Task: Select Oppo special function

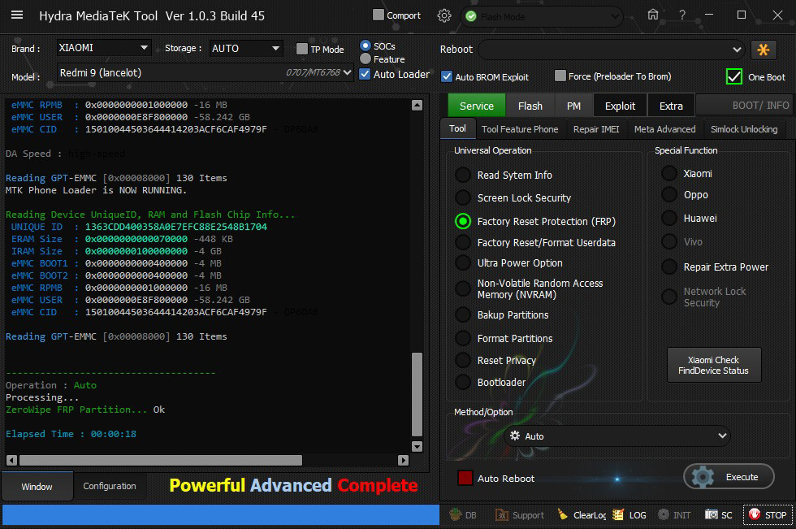Action: tap(669, 194)
